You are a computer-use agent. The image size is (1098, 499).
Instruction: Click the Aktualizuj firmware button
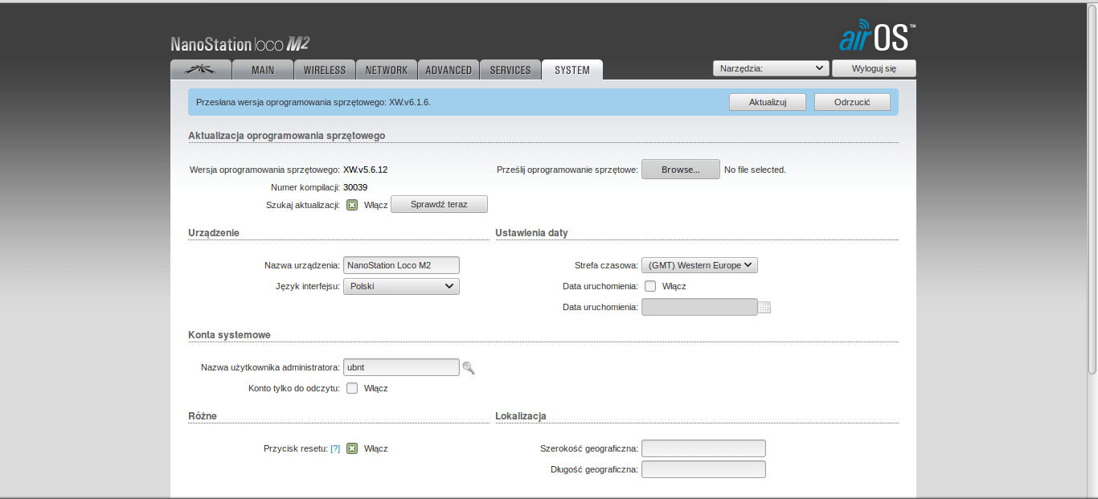[767, 102]
